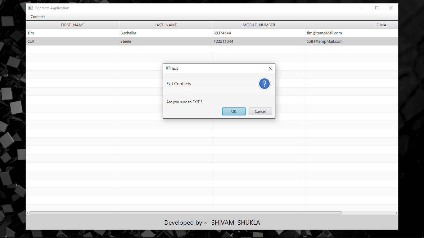
Task: Click the Exit dialog title bar icon
Action: (x=168, y=68)
